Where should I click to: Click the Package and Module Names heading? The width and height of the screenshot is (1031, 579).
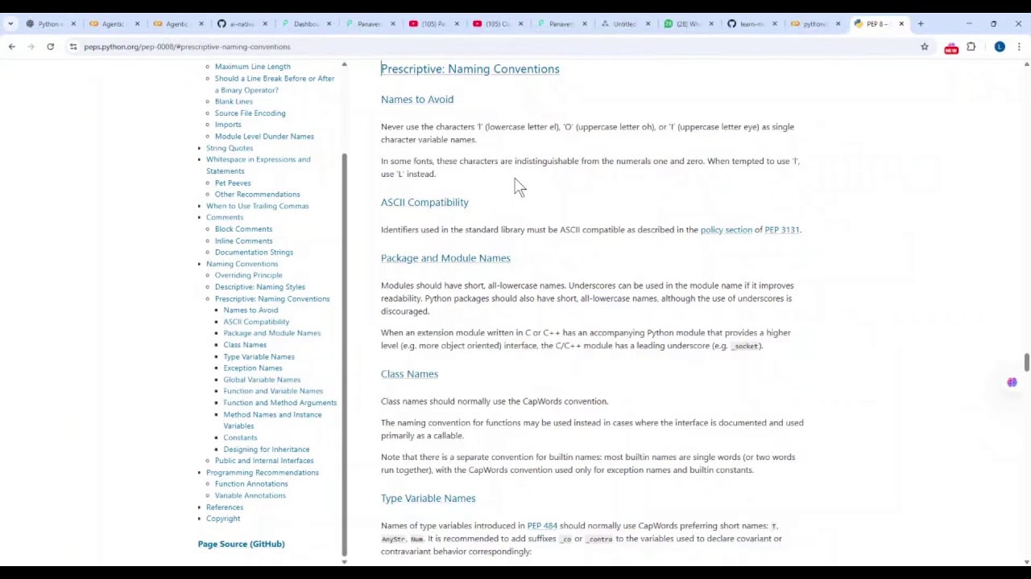(445, 258)
